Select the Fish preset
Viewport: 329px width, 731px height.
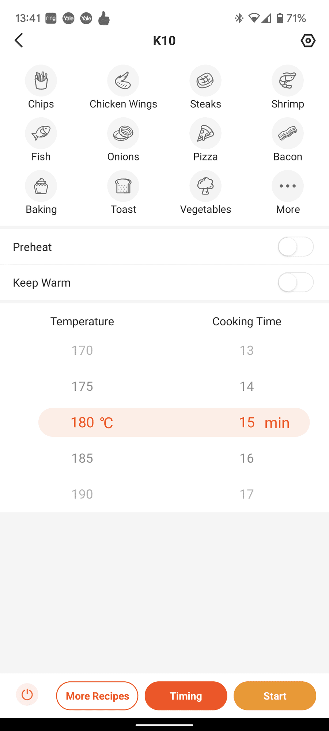[41, 133]
